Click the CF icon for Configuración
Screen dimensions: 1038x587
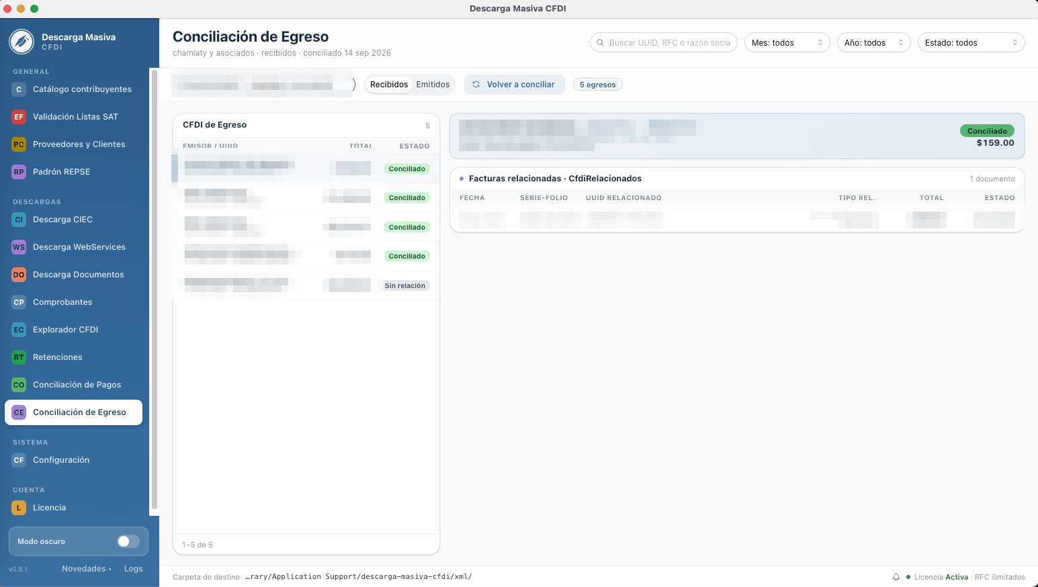[19, 460]
